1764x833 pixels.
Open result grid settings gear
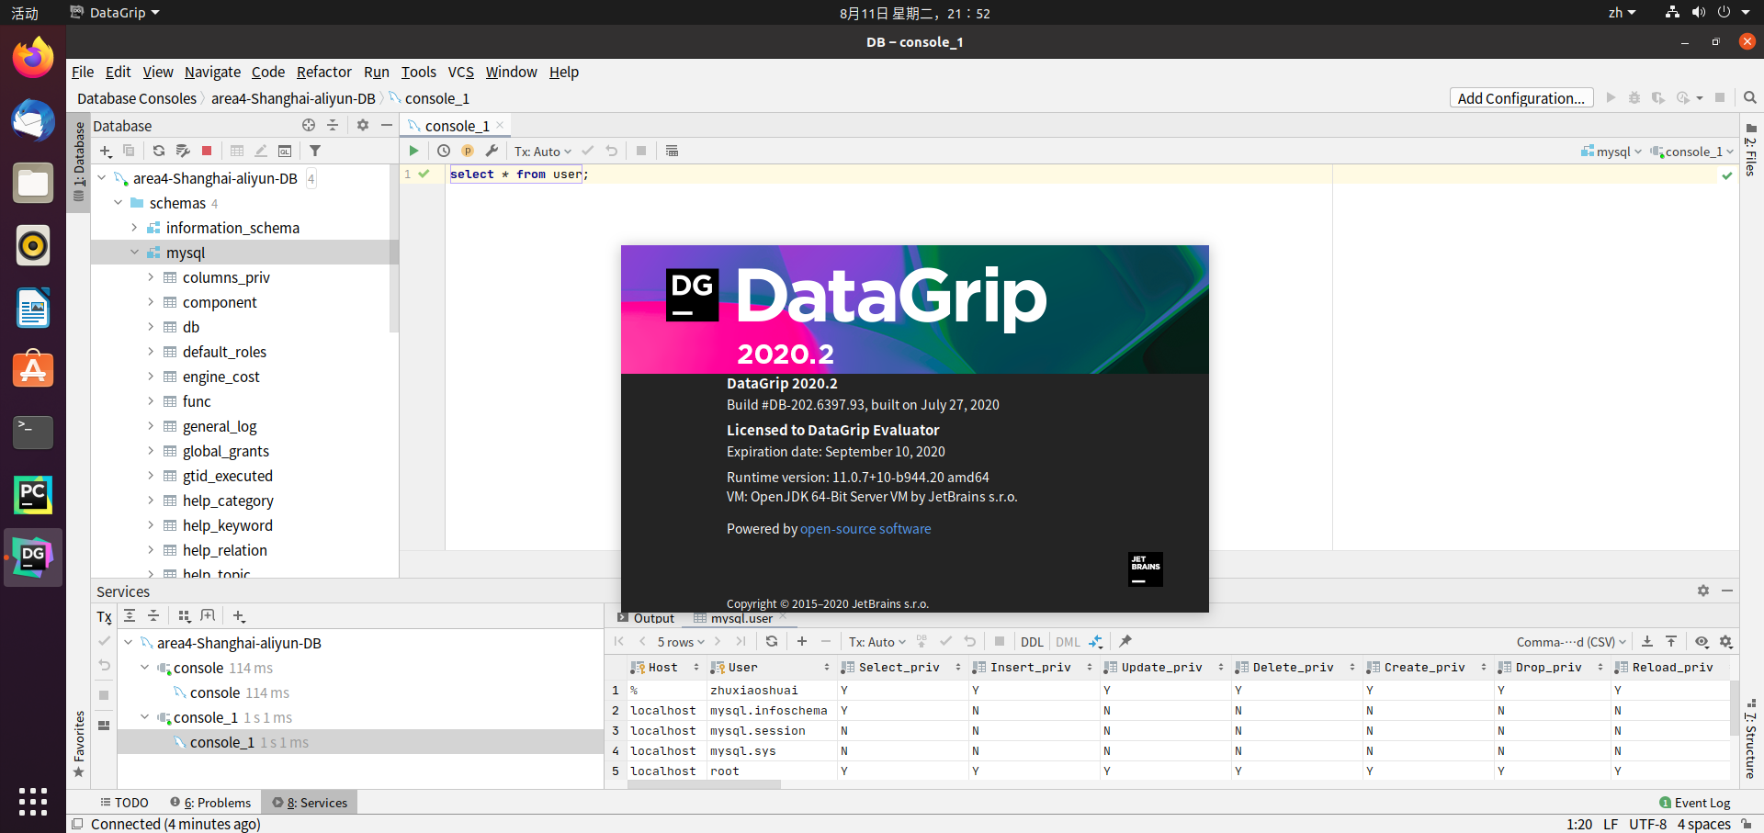[x=1726, y=641]
